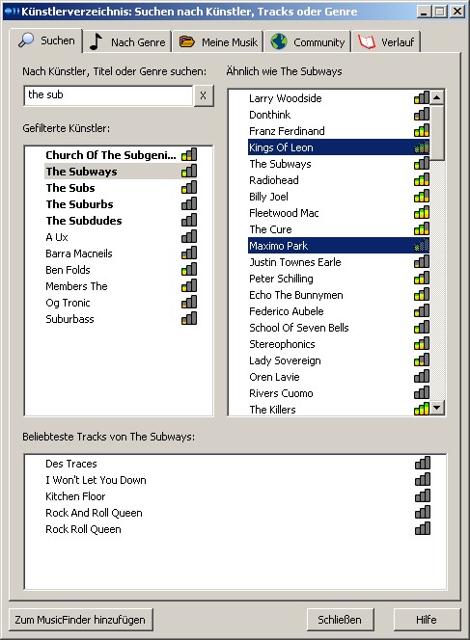The image size is (470, 640).
Task: Open the Meine Musik tab
Action: point(217,42)
